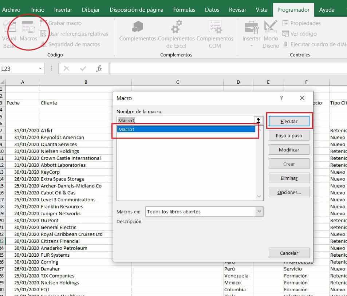This screenshot has width=347, height=296.
Task: Select the Cliente header cell
Action: [x=77, y=103]
